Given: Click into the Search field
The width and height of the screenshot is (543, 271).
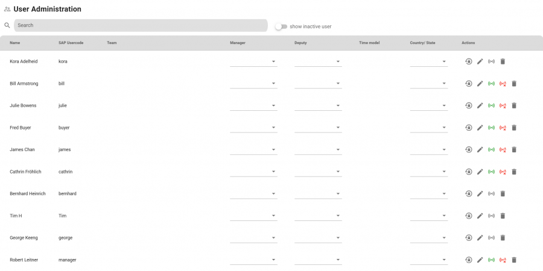Looking at the screenshot, I should point(141,25).
